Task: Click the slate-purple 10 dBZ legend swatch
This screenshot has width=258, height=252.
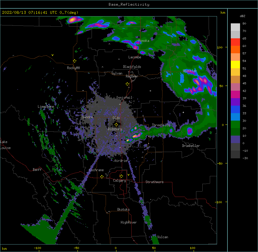Action: [x=235, y=139]
